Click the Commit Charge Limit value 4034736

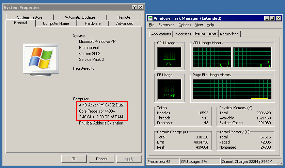pos(201,142)
